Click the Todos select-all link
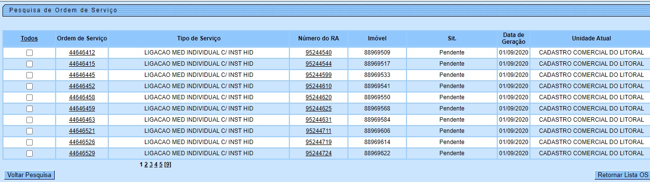 (29, 38)
